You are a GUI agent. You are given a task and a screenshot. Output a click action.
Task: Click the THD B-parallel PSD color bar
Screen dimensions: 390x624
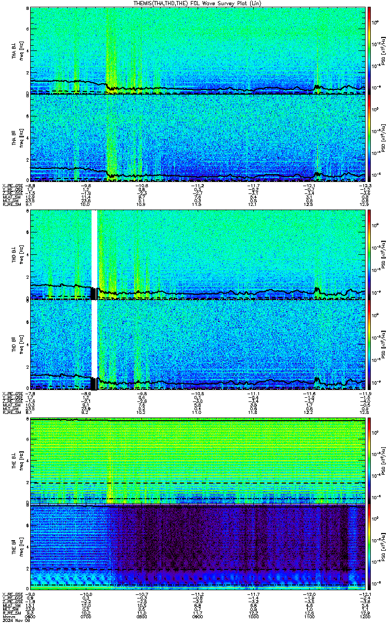[x=369, y=344]
